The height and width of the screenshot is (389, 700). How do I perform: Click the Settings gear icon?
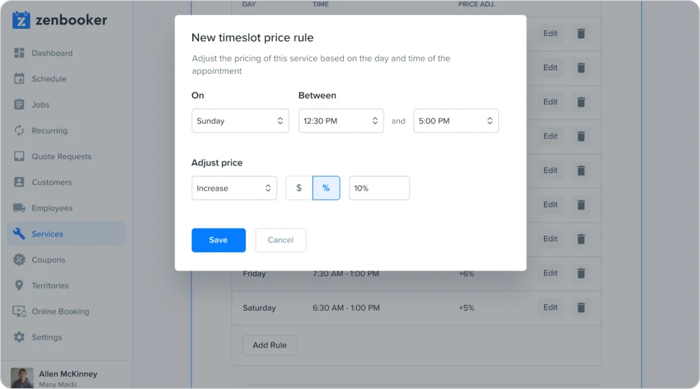pos(19,337)
